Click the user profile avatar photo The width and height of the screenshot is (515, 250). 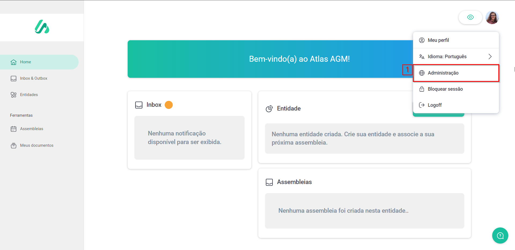coord(492,17)
